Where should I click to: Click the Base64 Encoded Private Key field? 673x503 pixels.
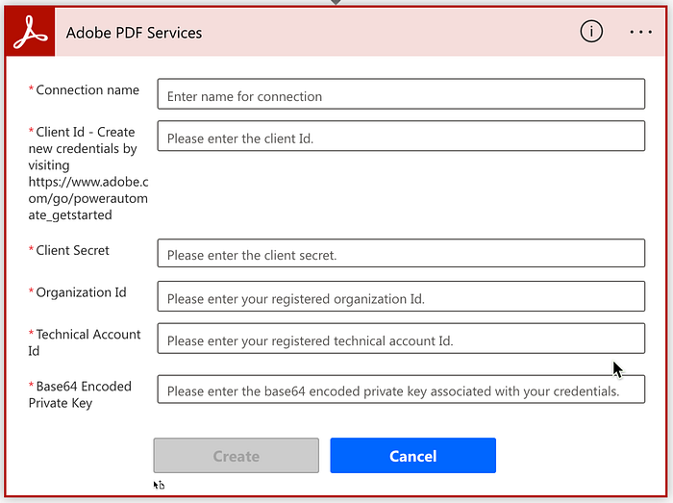point(401,390)
